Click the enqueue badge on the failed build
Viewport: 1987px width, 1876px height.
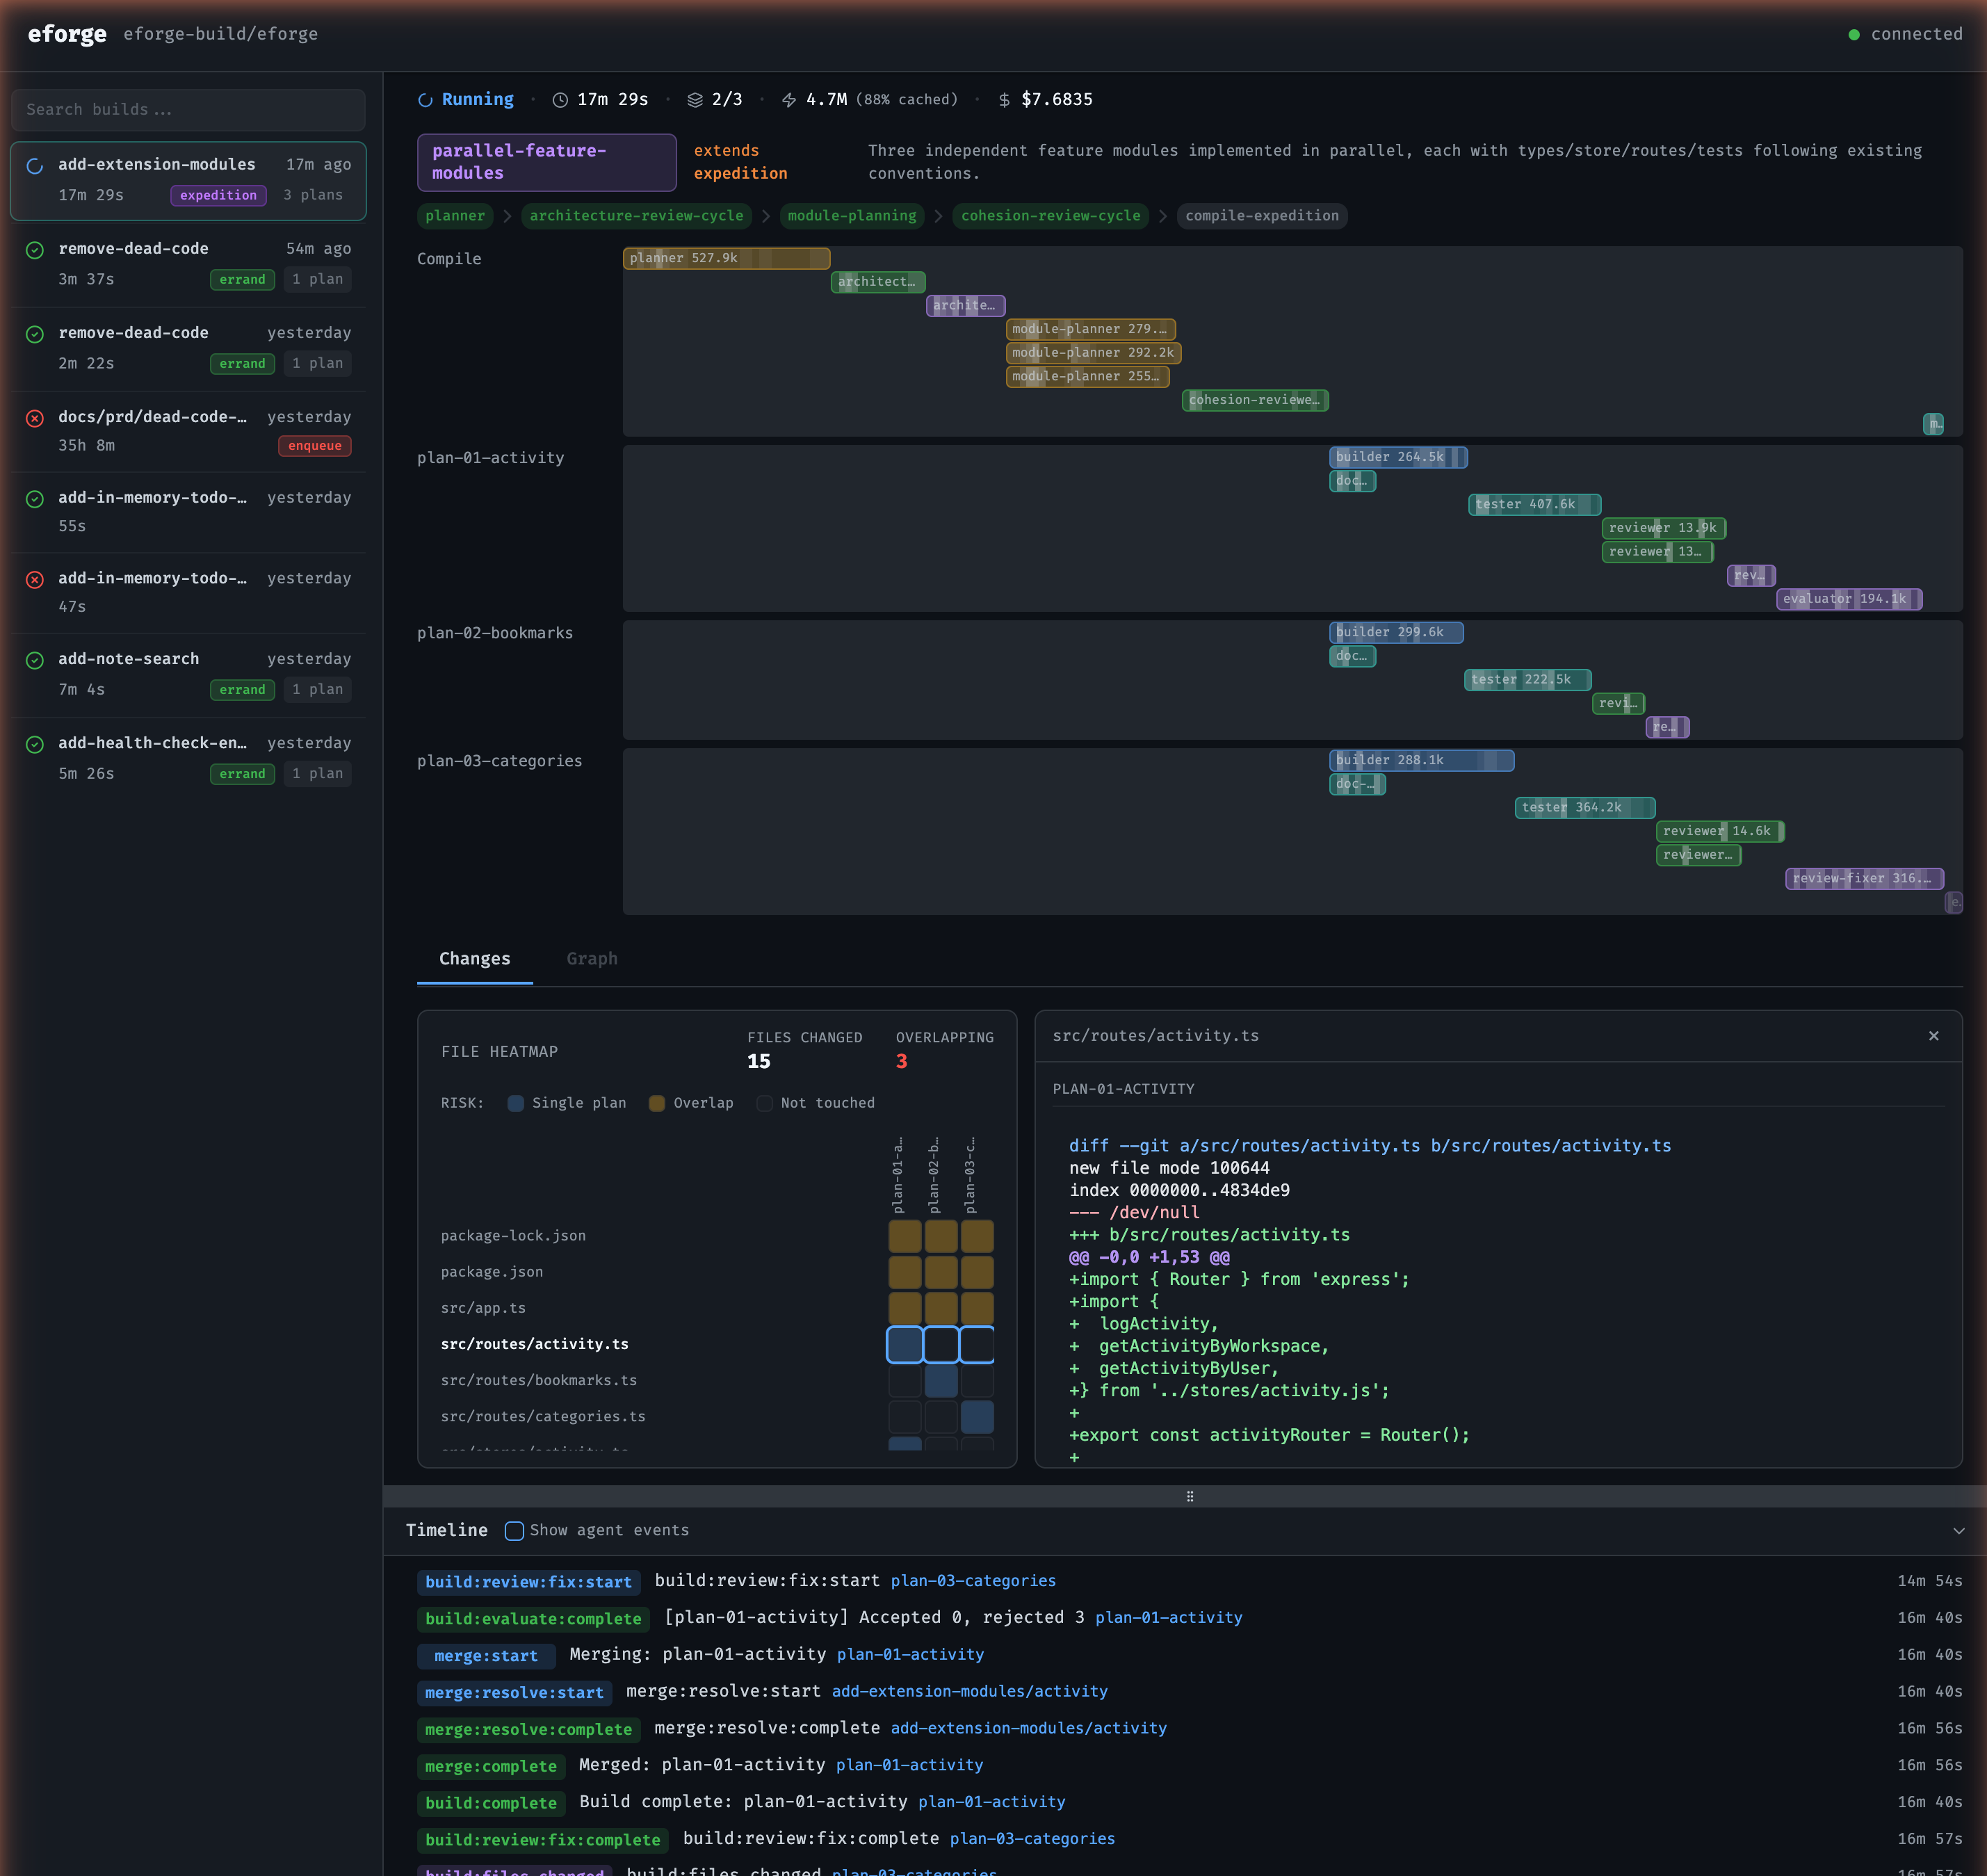(314, 446)
